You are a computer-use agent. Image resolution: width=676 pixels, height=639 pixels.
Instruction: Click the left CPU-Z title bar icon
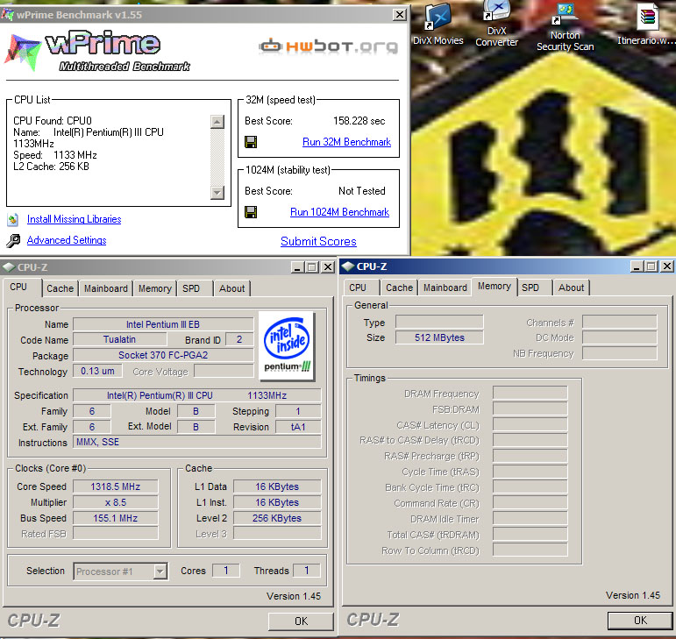point(8,267)
